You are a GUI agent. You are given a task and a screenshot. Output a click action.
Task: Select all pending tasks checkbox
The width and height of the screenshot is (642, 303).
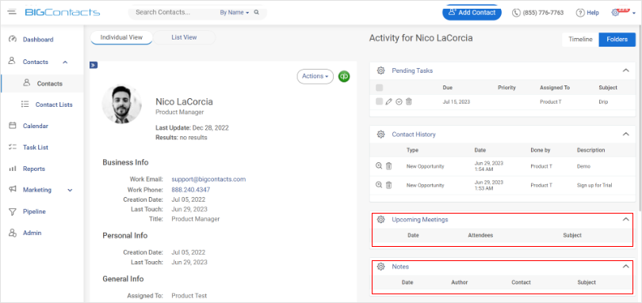[x=379, y=88]
